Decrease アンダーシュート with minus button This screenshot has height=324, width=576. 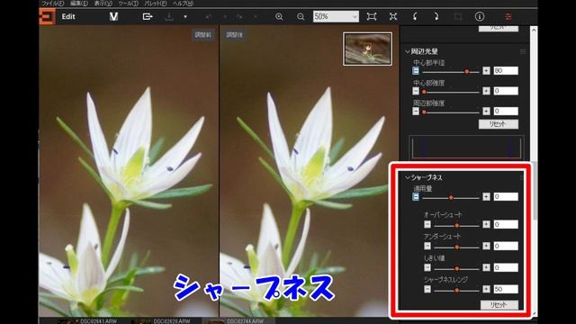click(427, 246)
